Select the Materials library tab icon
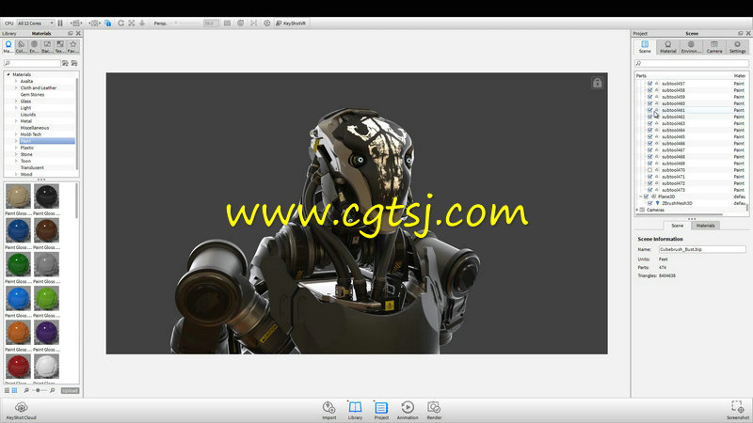Image resolution: width=753 pixels, height=423 pixels. pyautogui.click(x=8, y=46)
